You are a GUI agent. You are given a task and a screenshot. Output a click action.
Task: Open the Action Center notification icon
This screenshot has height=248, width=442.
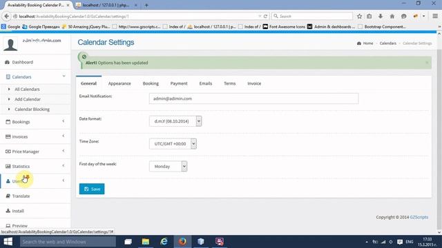[x=400, y=242]
